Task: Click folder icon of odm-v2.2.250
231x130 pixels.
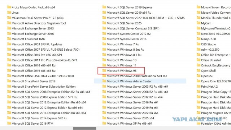Action: [199, 49]
